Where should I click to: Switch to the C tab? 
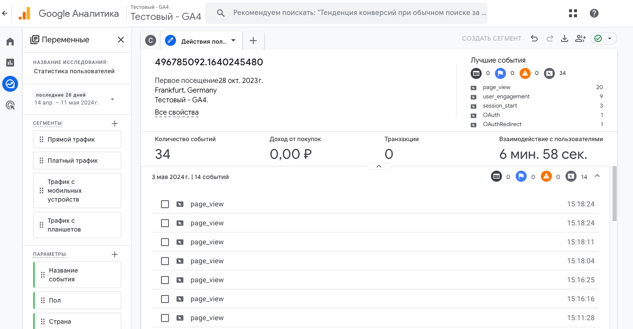[x=151, y=41]
